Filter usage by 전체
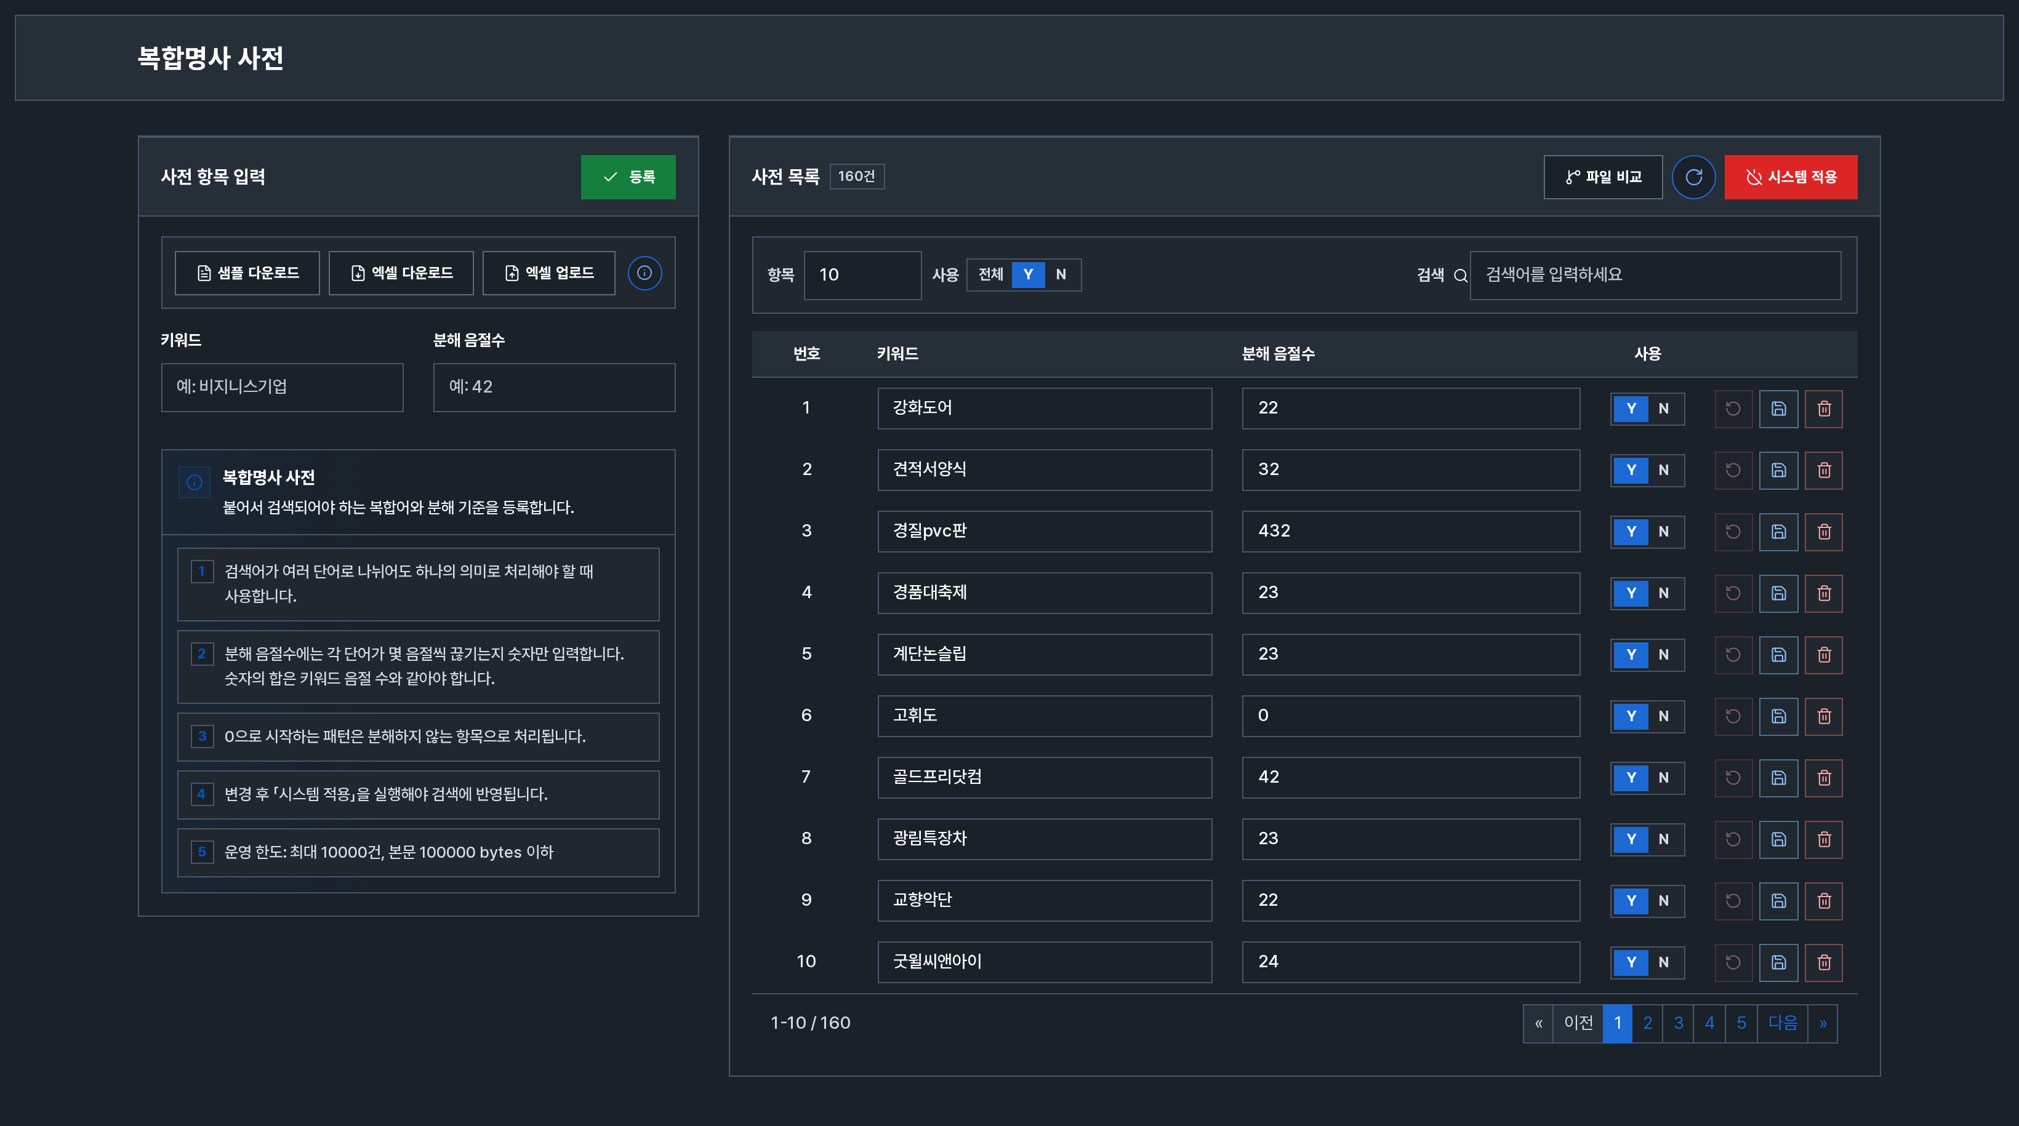 click(990, 275)
